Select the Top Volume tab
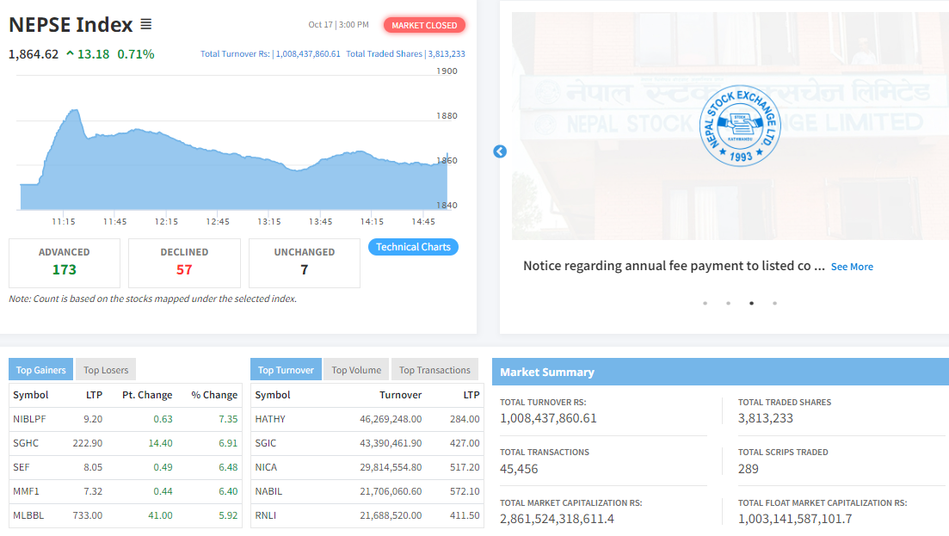Image resolution: width=949 pixels, height=536 pixels. coord(356,370)
